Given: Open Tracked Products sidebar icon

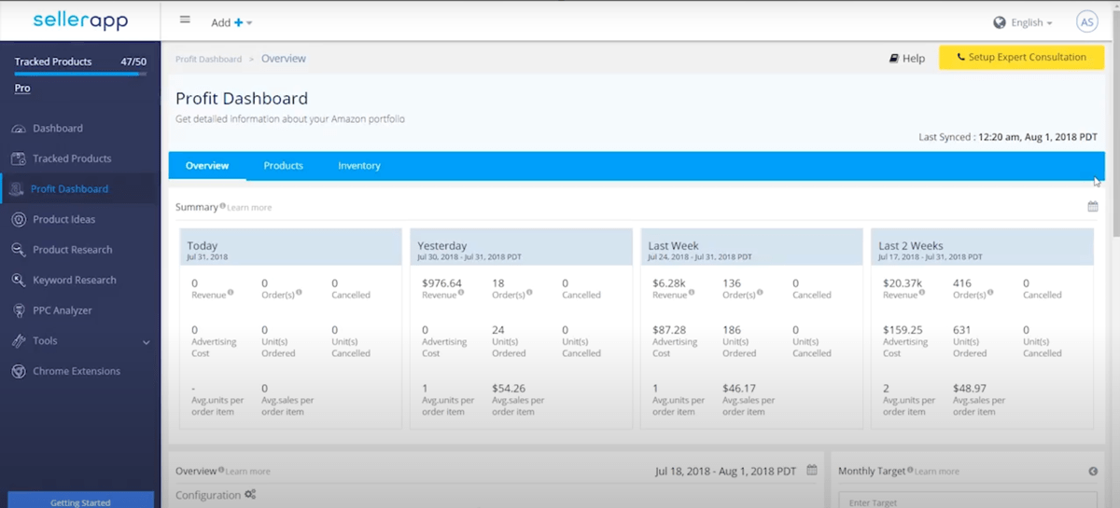Looking at the screenshot, I should point(19,158).
